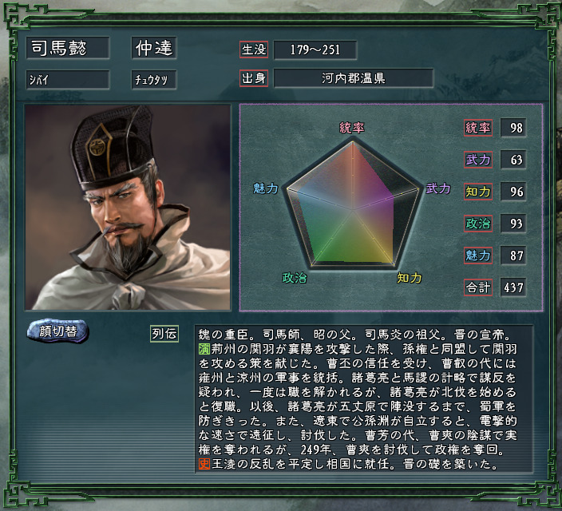
Task: Select the green 演 marker in the biography
Action: 204,349
